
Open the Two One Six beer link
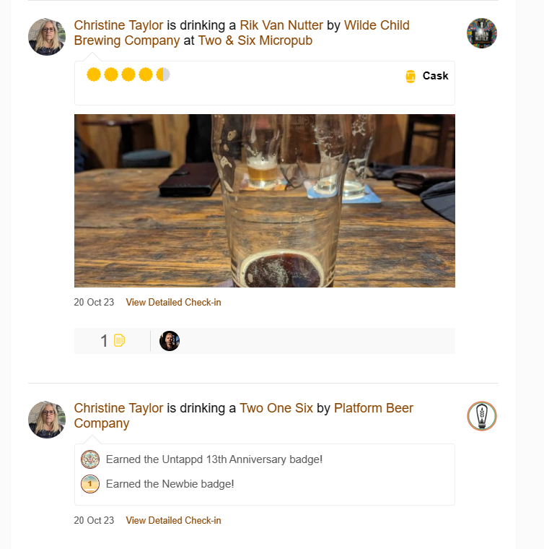click(276, 408)
